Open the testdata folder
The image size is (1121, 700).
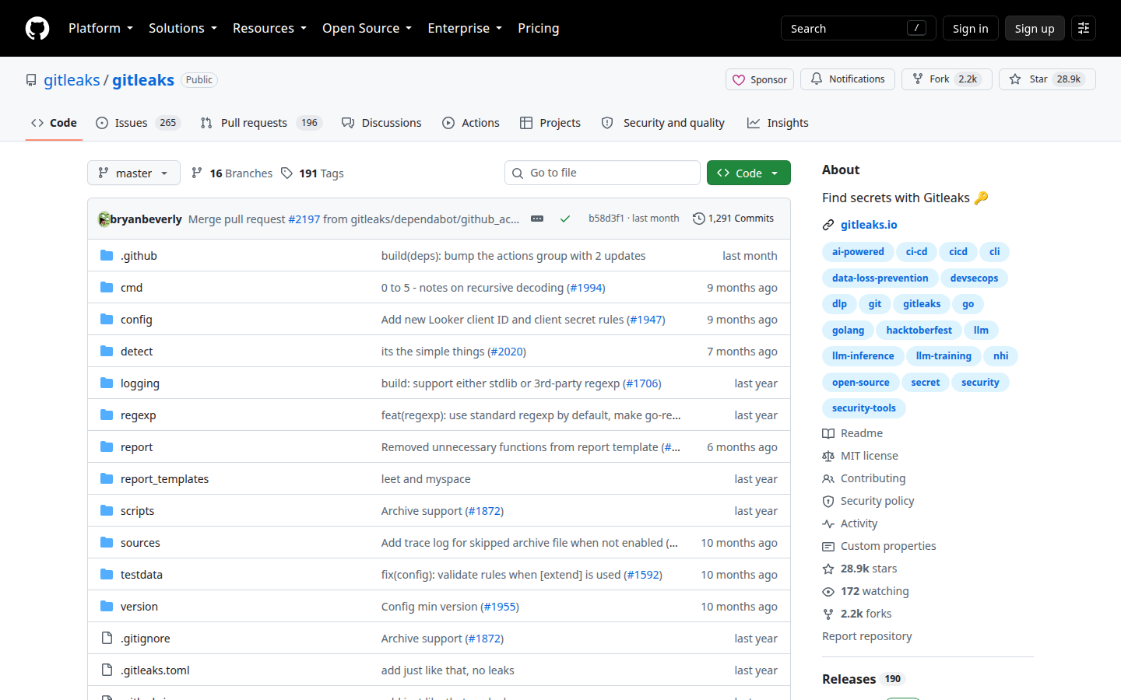(142, 575)
